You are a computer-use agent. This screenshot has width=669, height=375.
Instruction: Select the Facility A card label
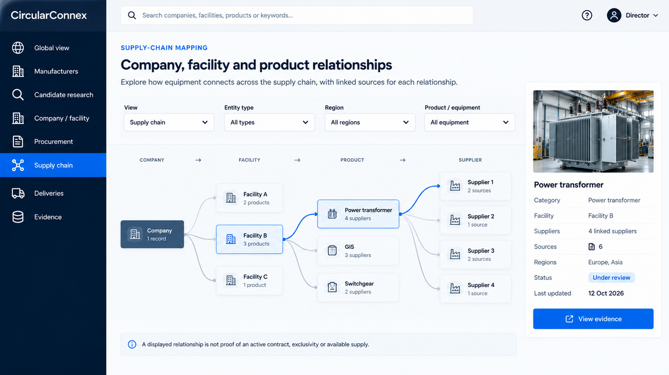pyautogui.click(x=255, y=194)
